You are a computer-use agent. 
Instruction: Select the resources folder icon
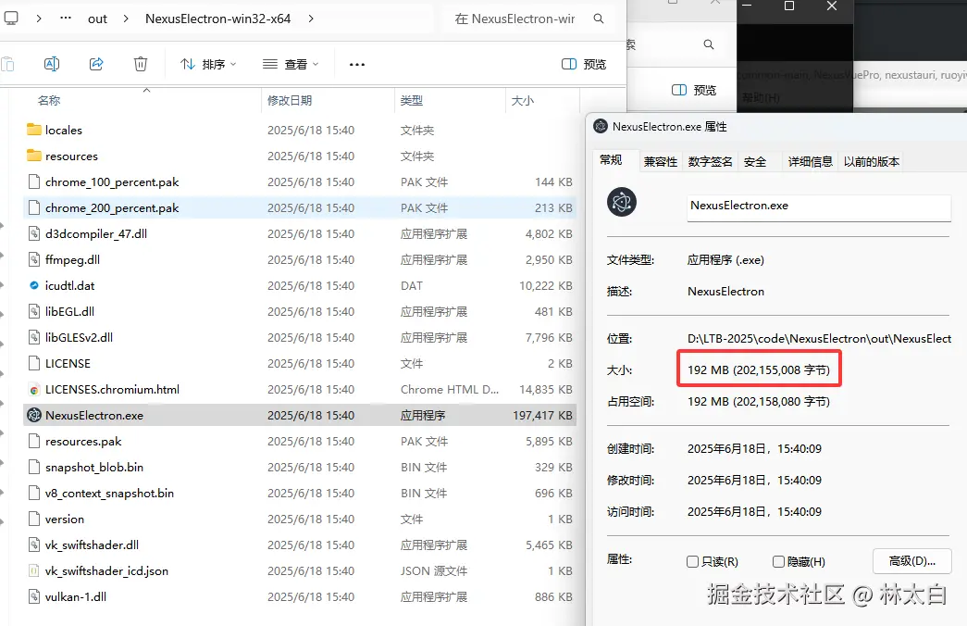pos(34,156)
